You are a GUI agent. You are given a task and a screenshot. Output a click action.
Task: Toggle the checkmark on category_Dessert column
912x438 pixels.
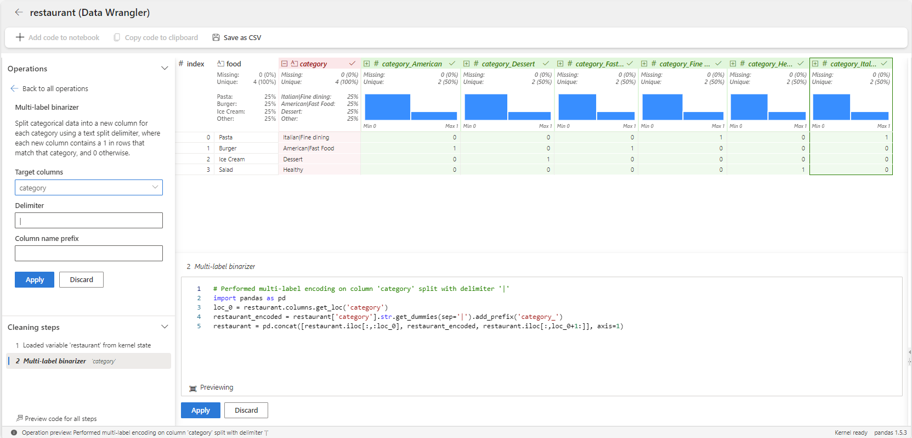[x=546, y=64]
